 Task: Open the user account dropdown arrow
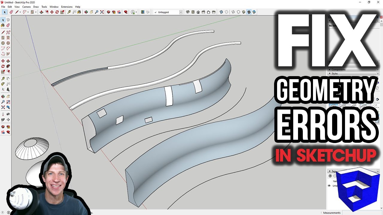click(x=136, y=12)
